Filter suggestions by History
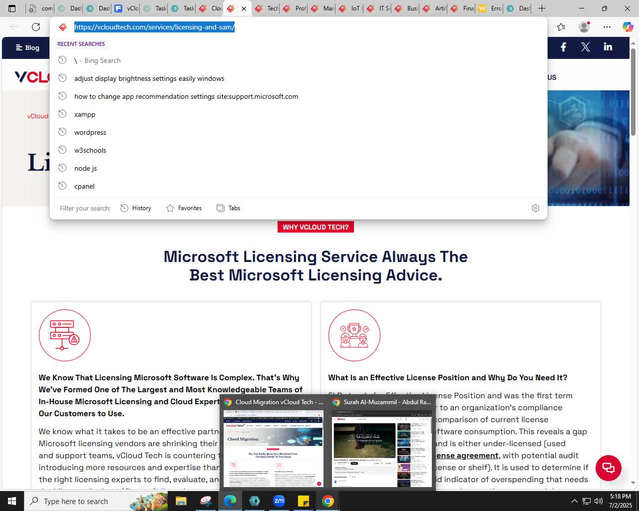The height and width of the screenshot is (511, 639). (x=136, y=208)
